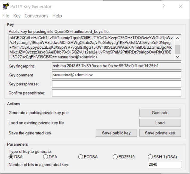Click the public key scroll up arrow
Viewport: 190px width, 174px height.
pyautogui.click(x=177, y=39)
